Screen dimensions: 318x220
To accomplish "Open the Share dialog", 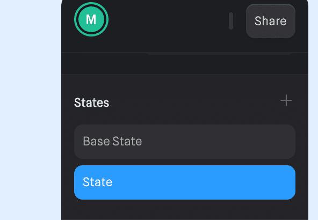I will pos(271,21).
